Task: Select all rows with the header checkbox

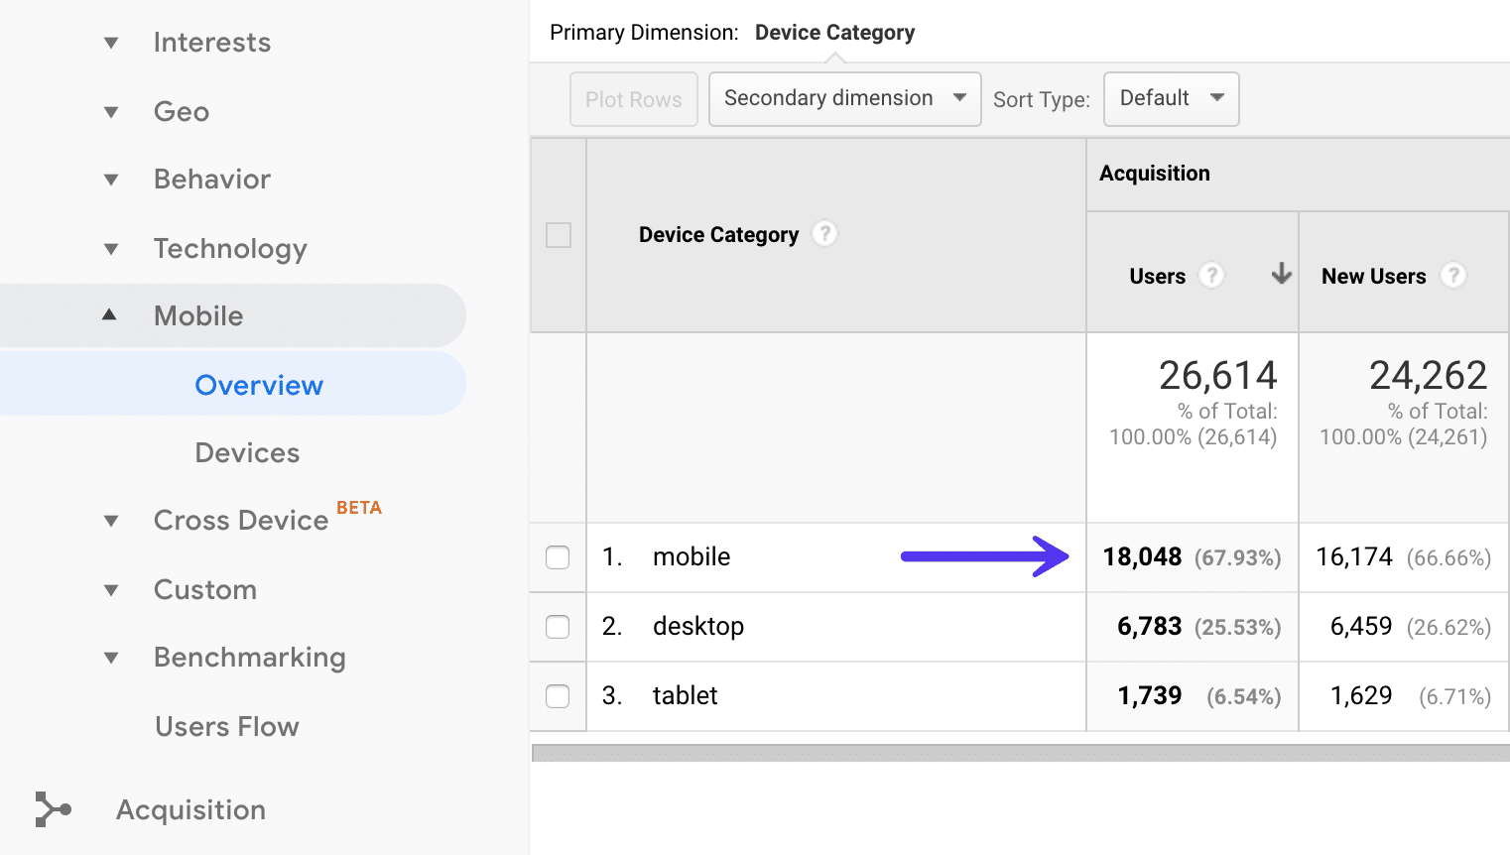Action: point(558,235)
